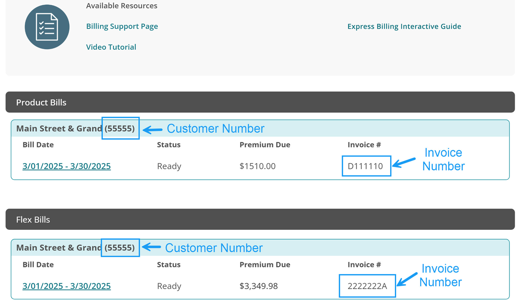This screenshot has height=301, width=519.
Task: Open the Flex Bills 3/01/2025 bill date link
Action: tap(67, 286)
